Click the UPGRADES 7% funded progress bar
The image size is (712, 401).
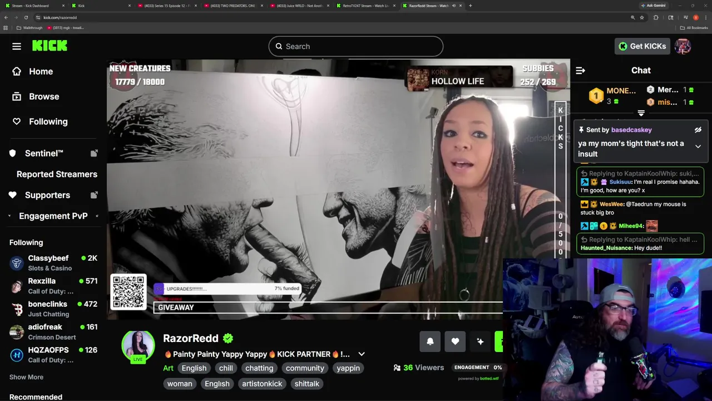pyautogui.click(x=228, y=288)
